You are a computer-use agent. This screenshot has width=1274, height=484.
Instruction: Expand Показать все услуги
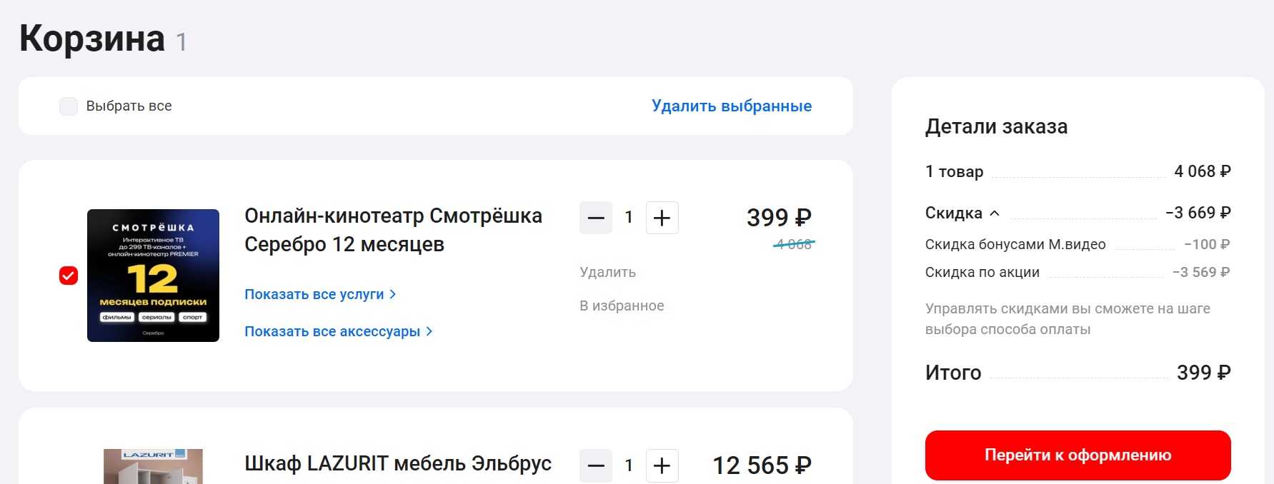(x=320, y=294)
